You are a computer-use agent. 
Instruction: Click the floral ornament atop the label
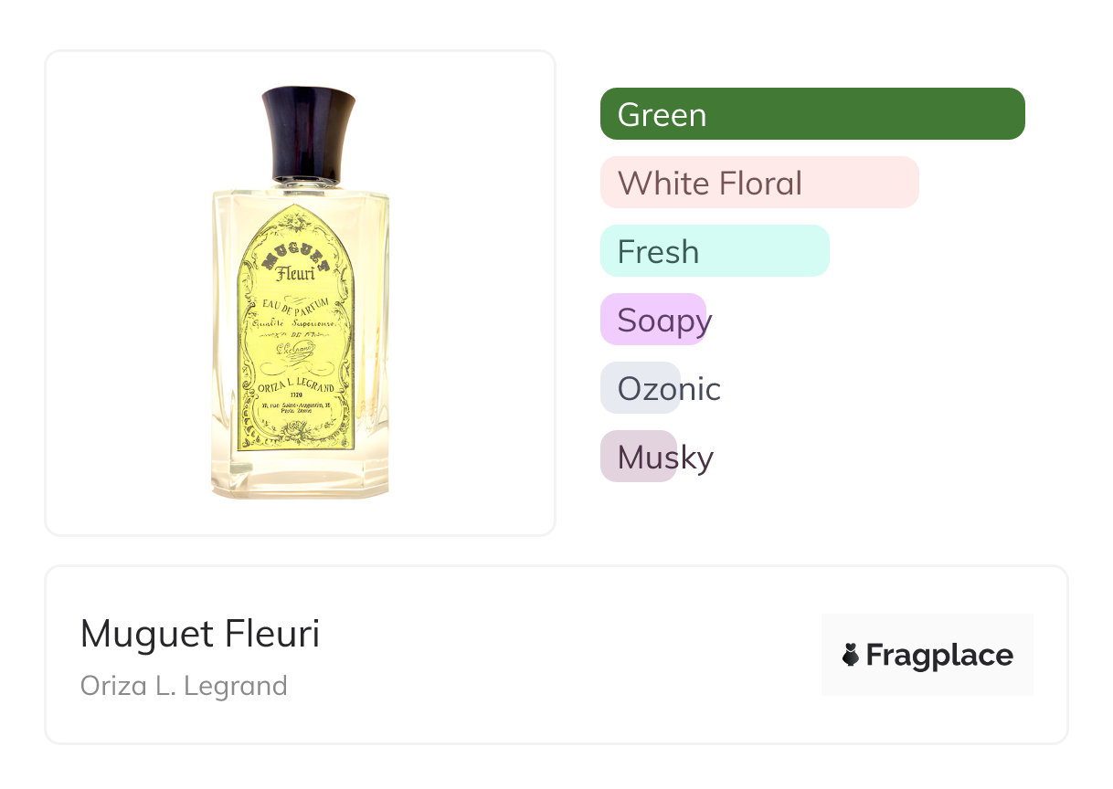[x=294, y=222]
